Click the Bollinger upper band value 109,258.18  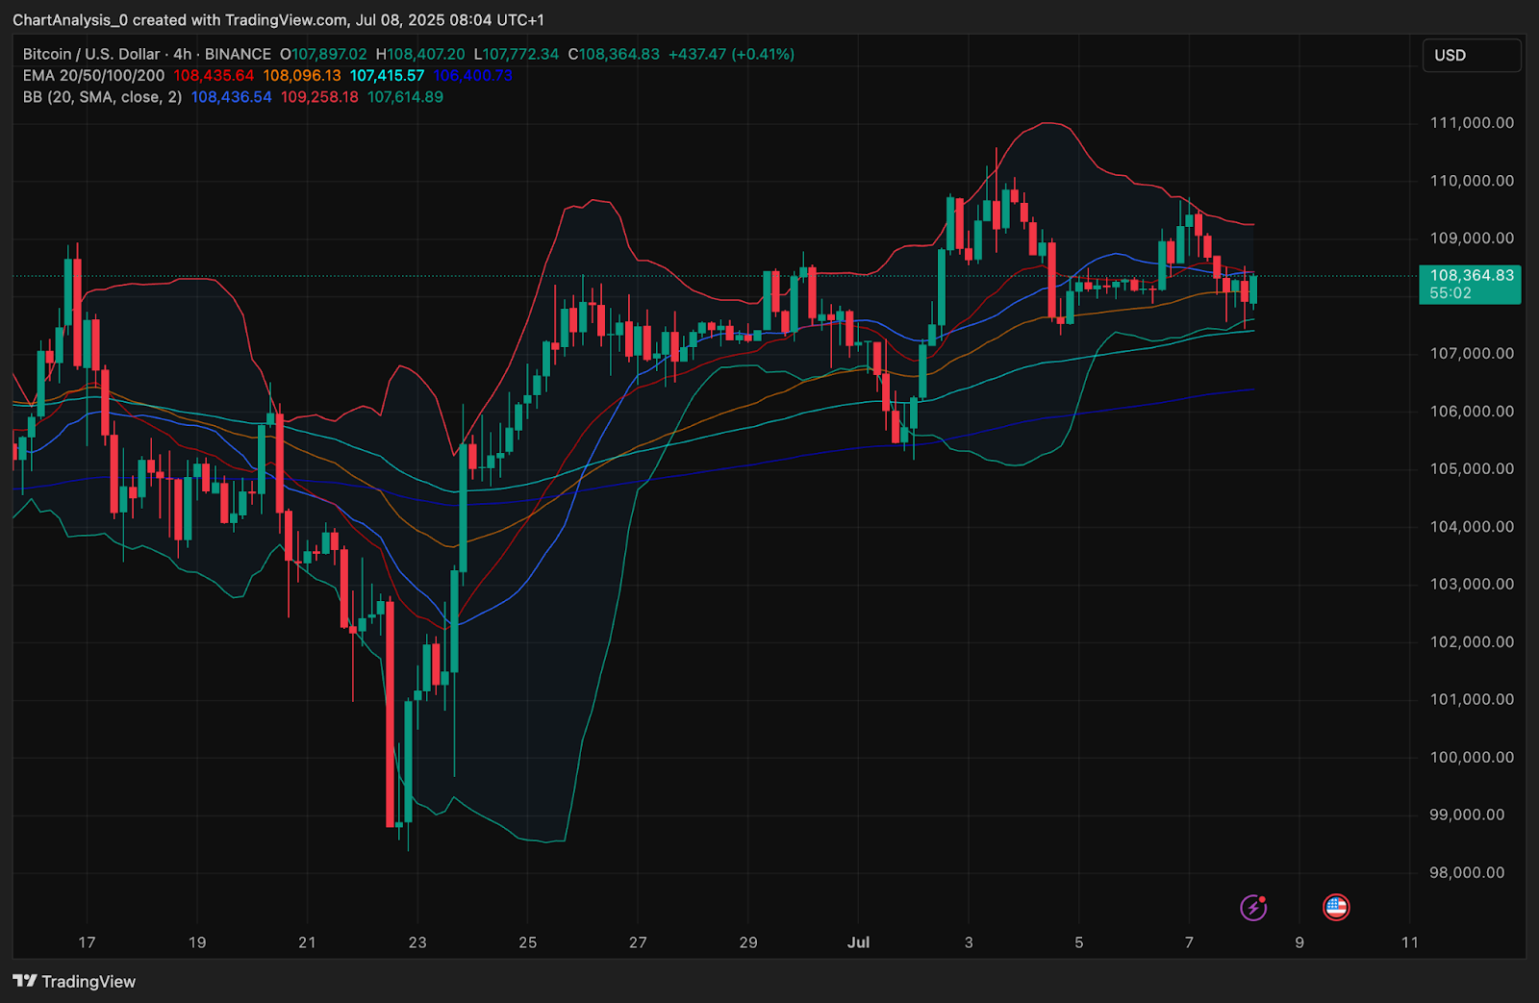[319, 97]
